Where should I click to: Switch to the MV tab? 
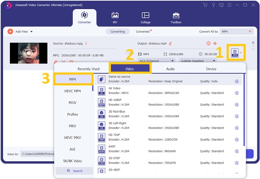[x=115, y=18]
